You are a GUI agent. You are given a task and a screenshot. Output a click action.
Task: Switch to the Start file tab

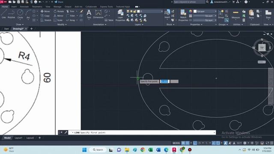6,29
